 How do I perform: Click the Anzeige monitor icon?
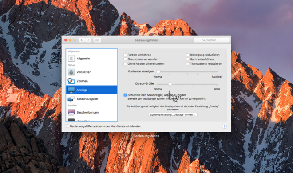pyautogui.click(x=71, y=90)
